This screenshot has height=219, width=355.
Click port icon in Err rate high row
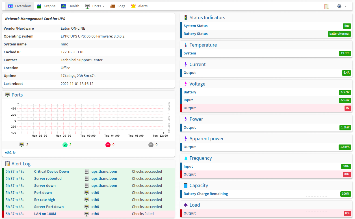[x=87, y=200]
